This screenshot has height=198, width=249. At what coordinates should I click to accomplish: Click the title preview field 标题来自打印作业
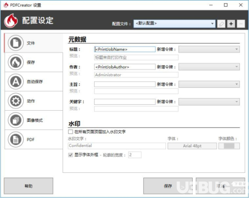coord(136,57)
